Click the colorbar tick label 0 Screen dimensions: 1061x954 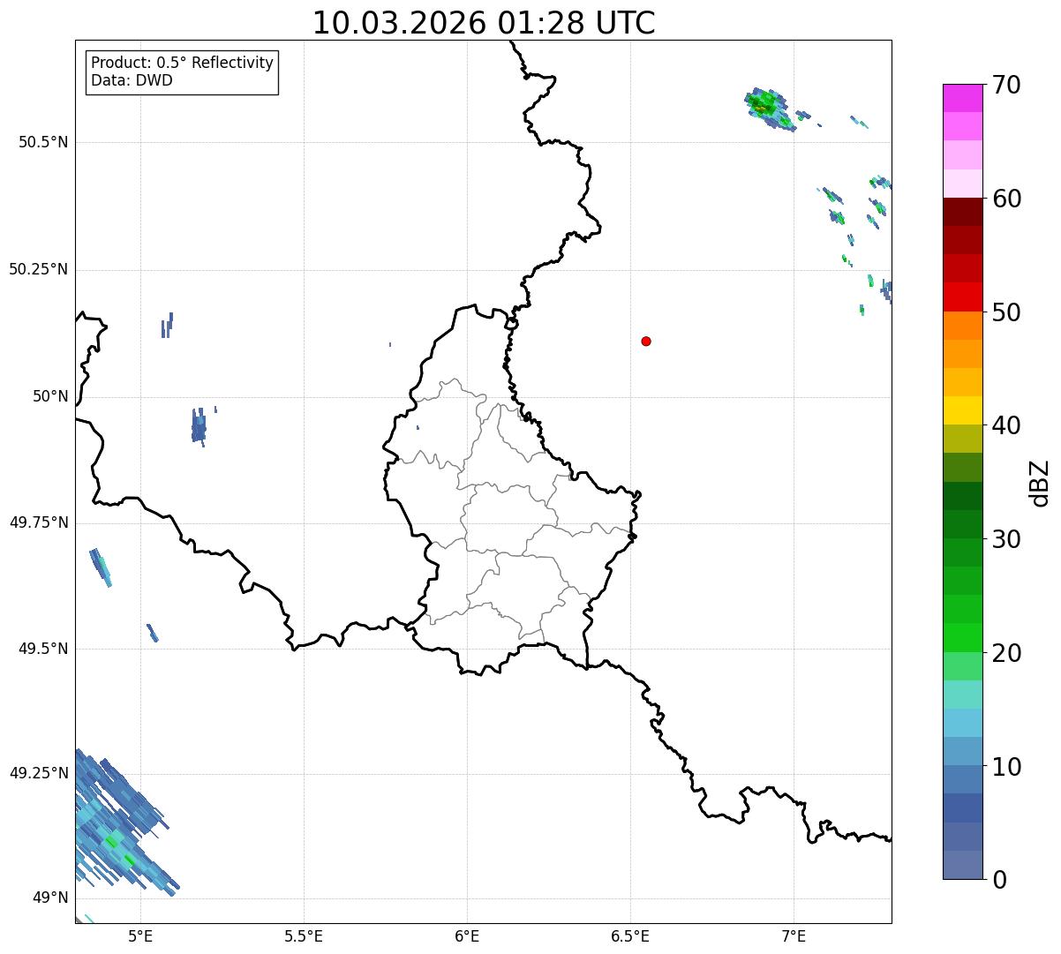(x=999, y=880)
